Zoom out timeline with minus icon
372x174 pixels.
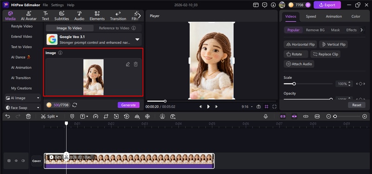328,116
